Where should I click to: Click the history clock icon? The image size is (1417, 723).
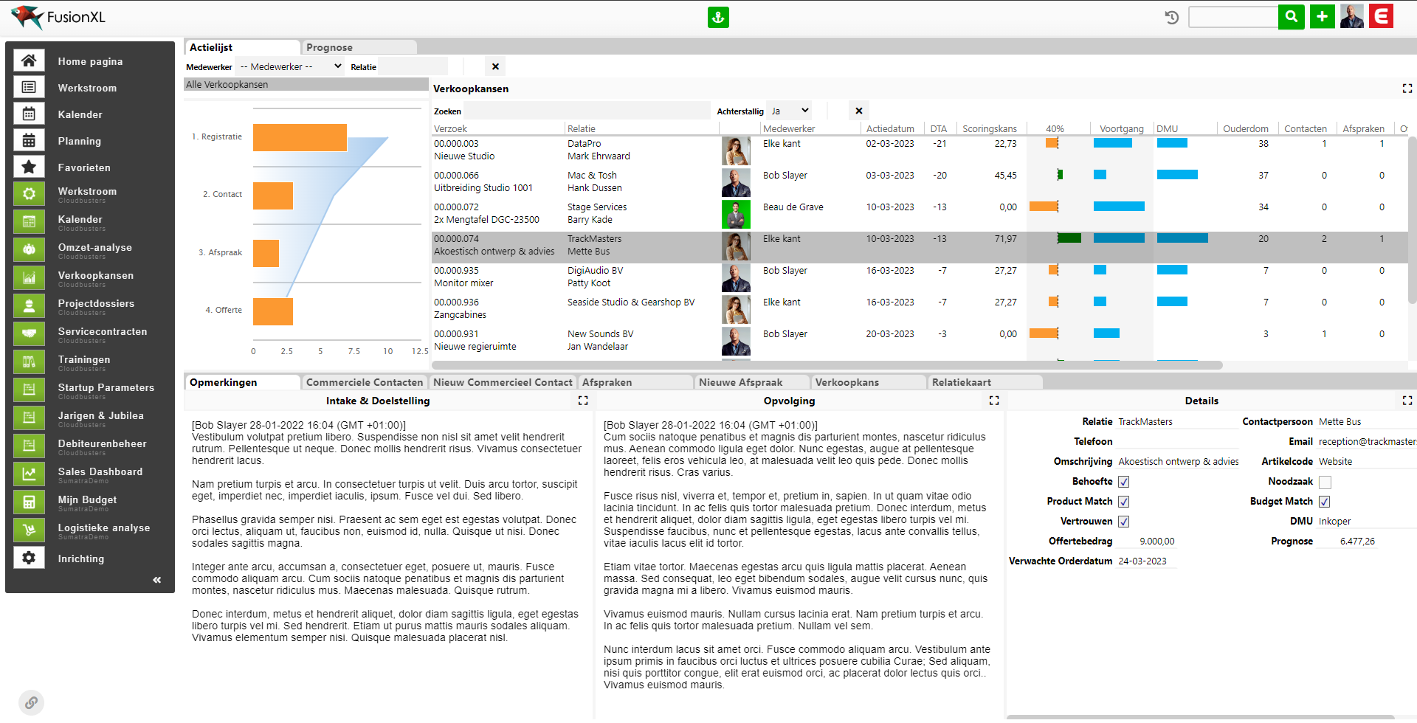1171,17
